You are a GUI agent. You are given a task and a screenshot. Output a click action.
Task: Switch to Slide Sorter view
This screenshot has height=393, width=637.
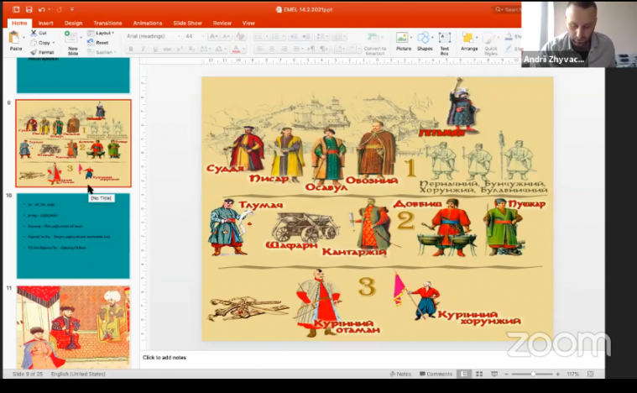tap(479, 374)
